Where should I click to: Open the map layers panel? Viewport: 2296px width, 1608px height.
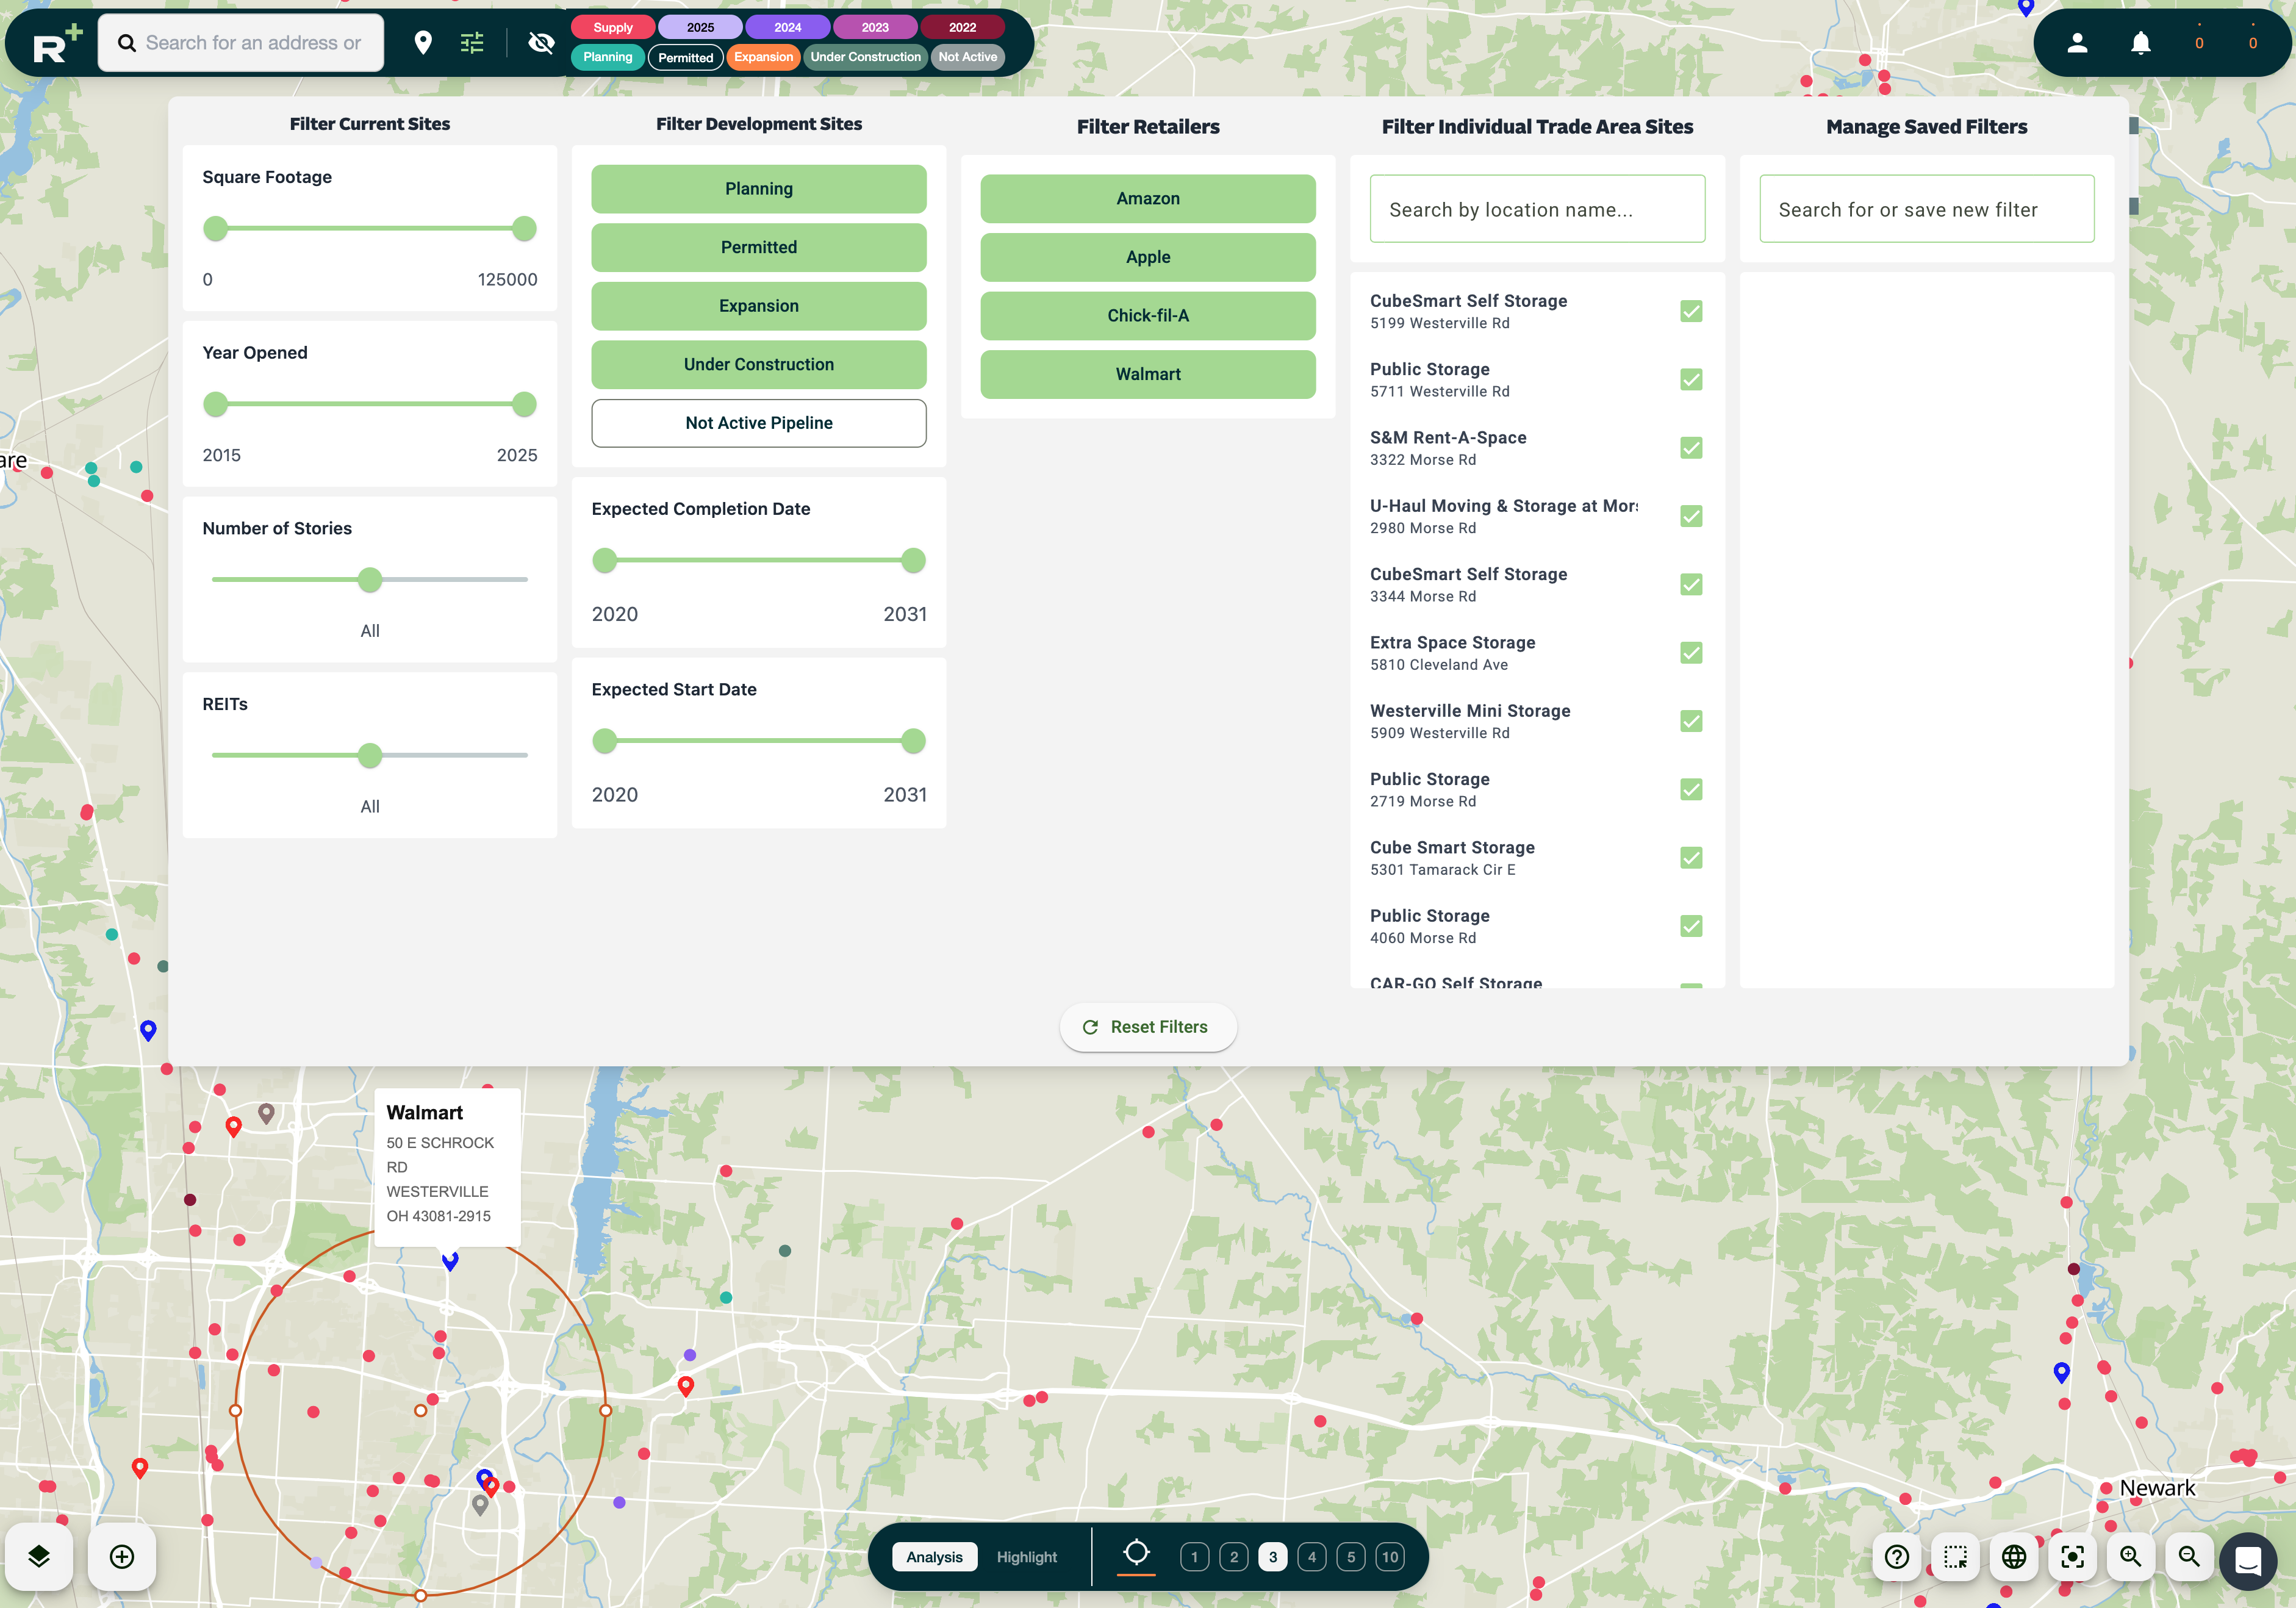coord(40,1556)
